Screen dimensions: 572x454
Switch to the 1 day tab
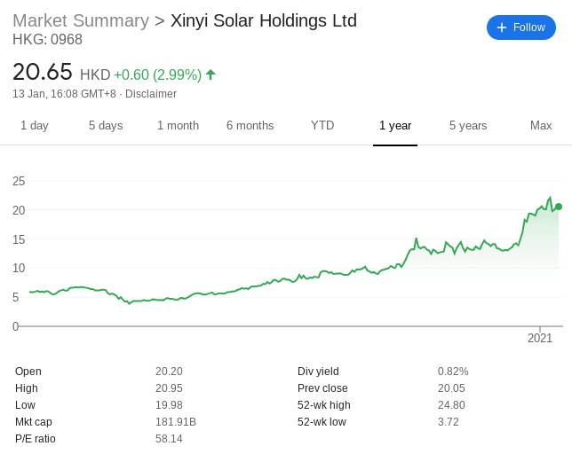(35, 126)
